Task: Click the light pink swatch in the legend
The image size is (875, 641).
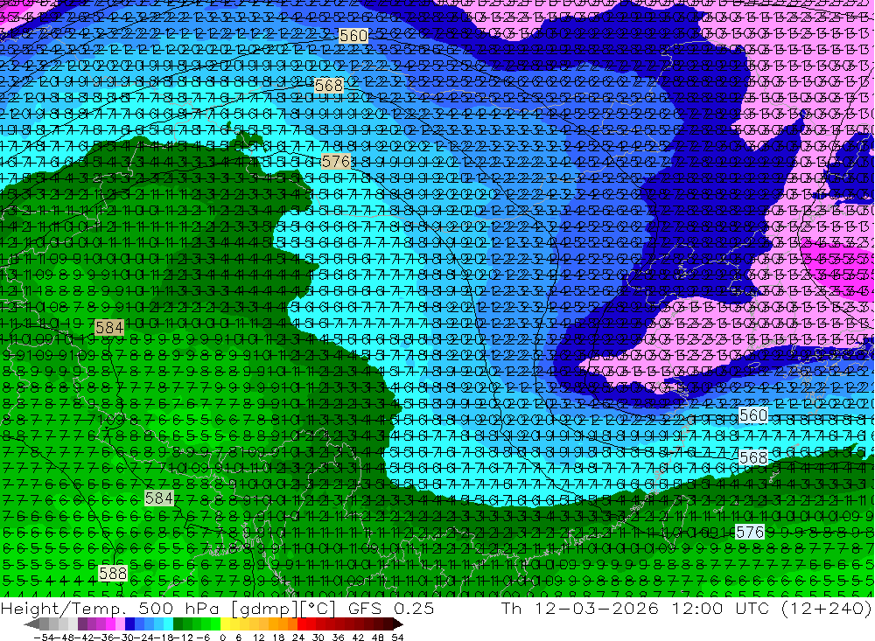Action: (x=120, y=624)
